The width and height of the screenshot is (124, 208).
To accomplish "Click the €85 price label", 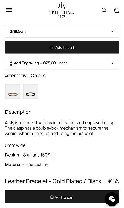I will (114, 181).
